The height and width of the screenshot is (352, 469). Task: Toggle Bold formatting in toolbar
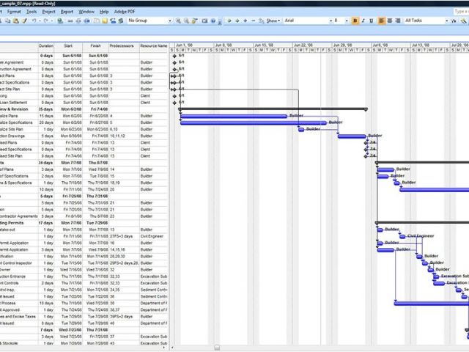355,21
